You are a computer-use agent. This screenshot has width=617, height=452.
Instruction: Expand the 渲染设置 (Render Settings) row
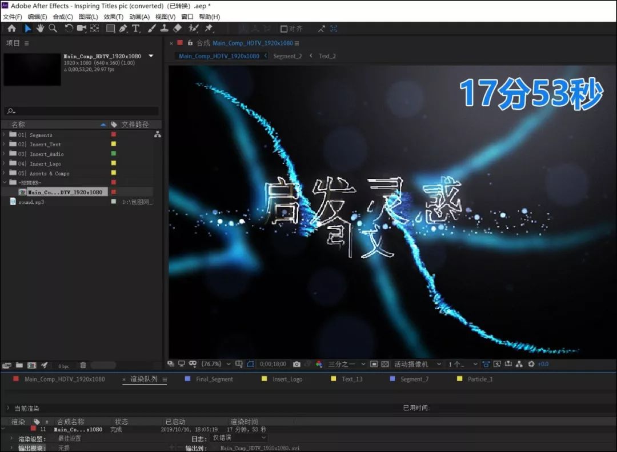10,438
